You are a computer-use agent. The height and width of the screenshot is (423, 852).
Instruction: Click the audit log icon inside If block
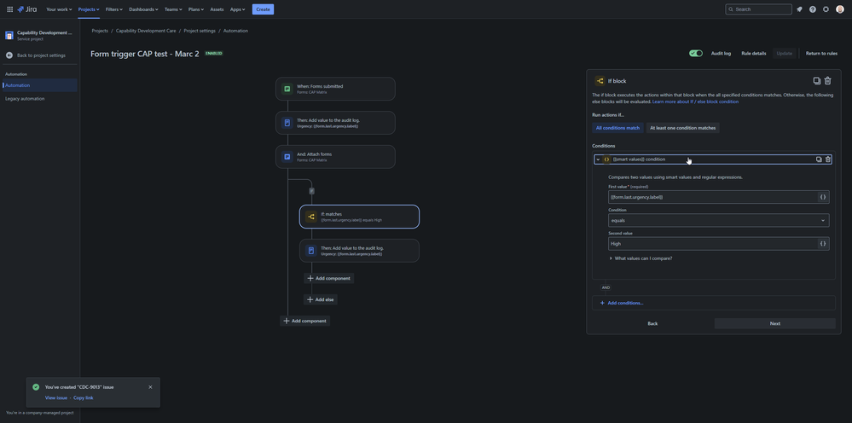[310, 251]
